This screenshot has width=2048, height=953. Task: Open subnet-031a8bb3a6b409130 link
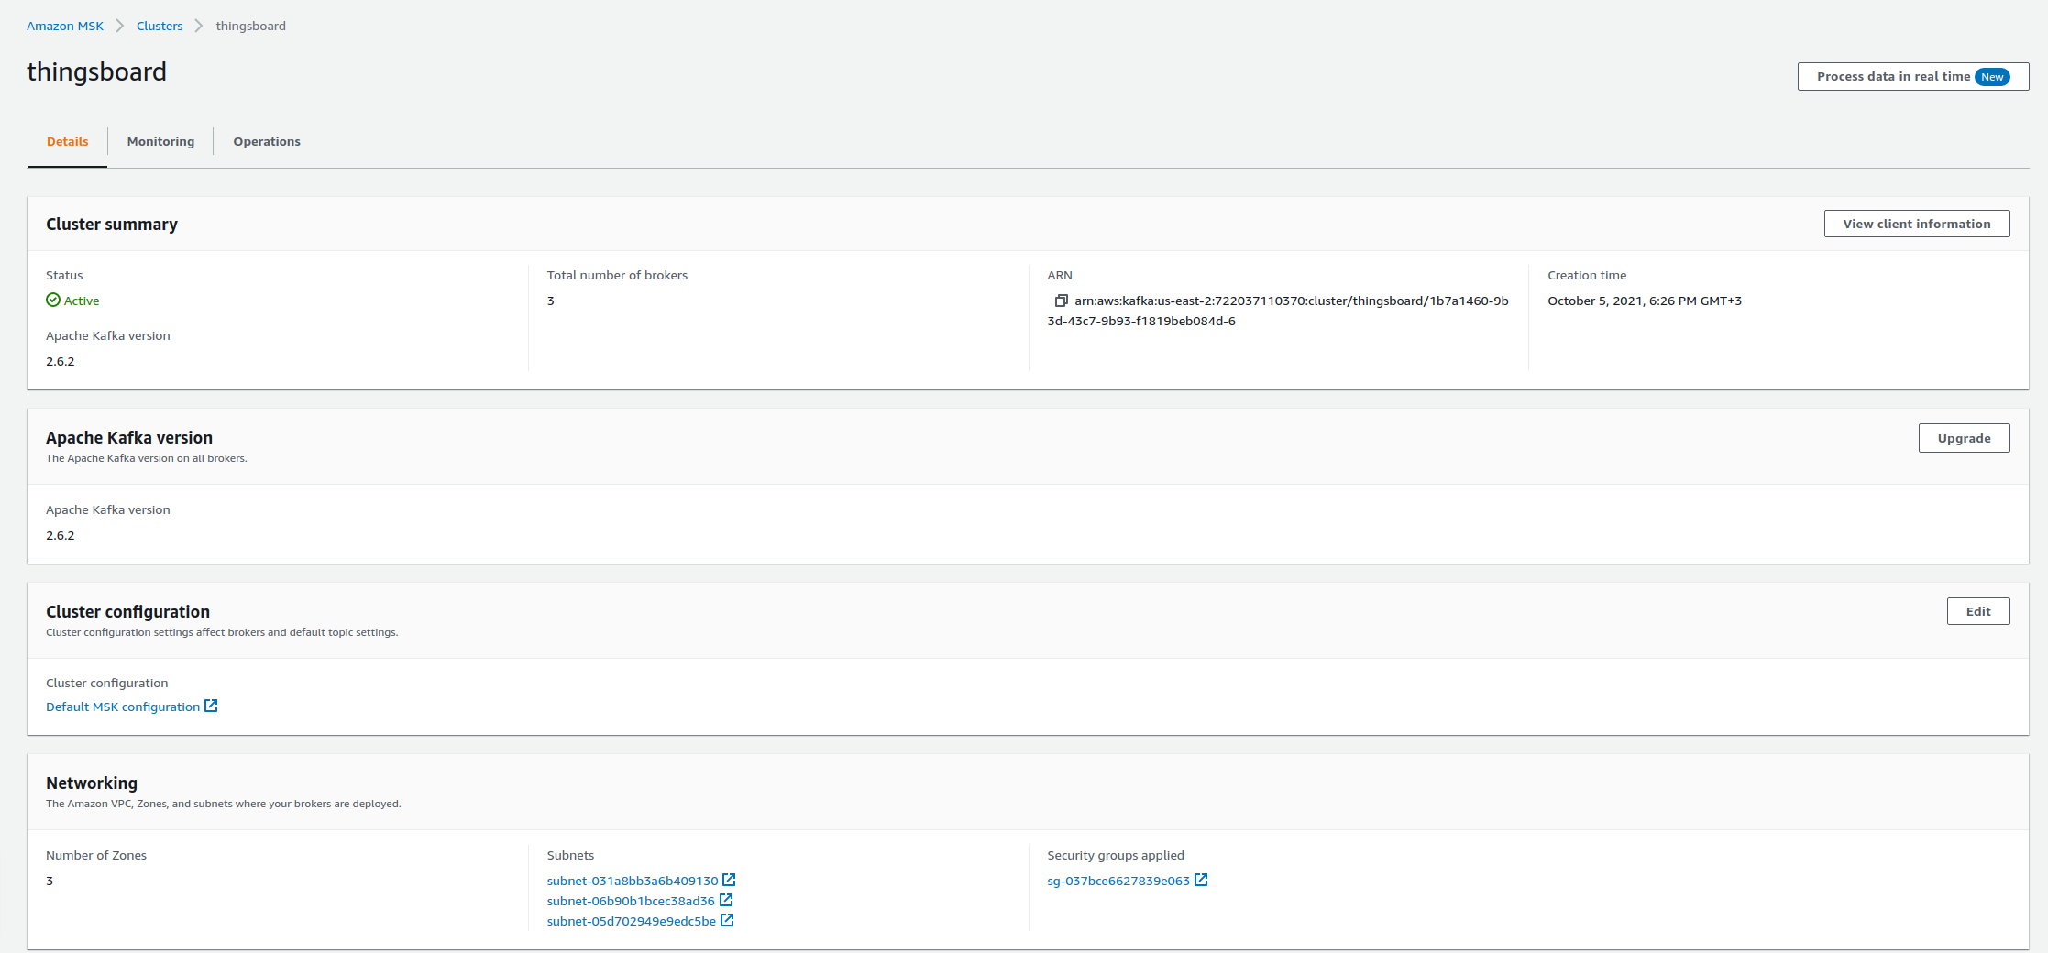tap(633, 881)
